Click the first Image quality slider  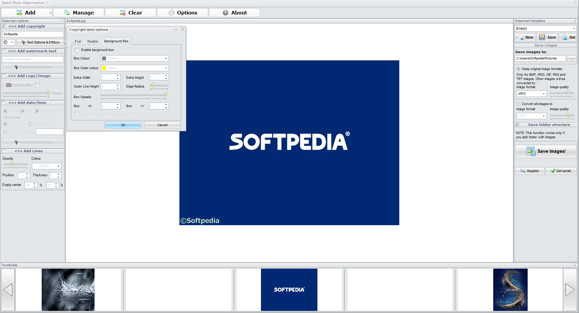point(562,93)
